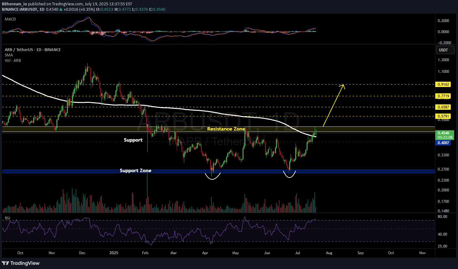Click the Support Zone text label
Viewport: 458px width, 269px height.
click(x=135, y=171)
